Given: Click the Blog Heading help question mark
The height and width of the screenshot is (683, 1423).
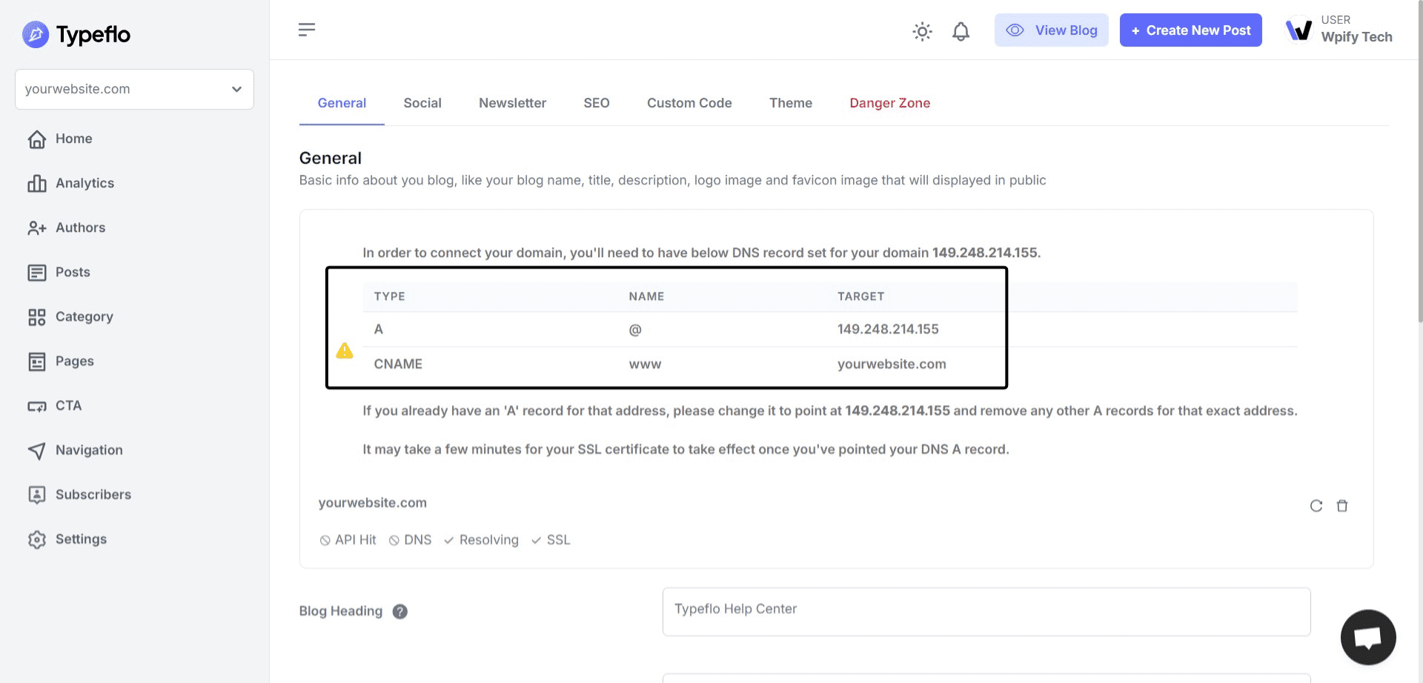Looking at the screenshot, I should [x=400, y=611].
